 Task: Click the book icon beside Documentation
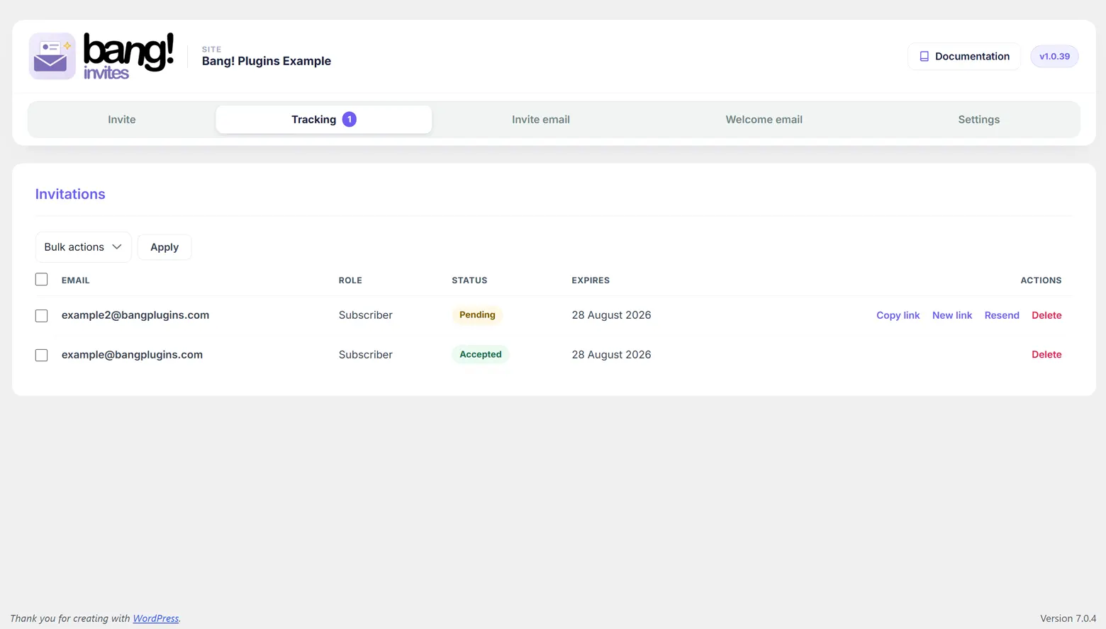tap(924, 57)
